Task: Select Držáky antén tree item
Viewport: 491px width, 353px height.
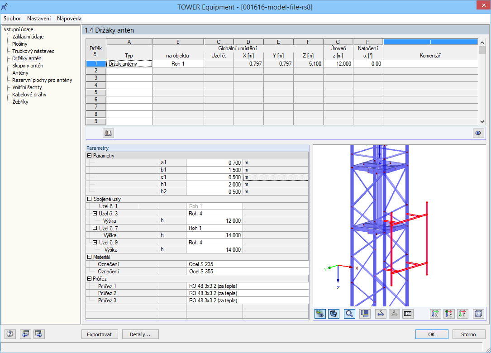Action: tap(27, 58)
